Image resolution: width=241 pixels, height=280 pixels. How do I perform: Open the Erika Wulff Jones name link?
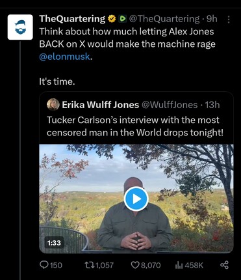pyautogui.click(x=101, y=105)
